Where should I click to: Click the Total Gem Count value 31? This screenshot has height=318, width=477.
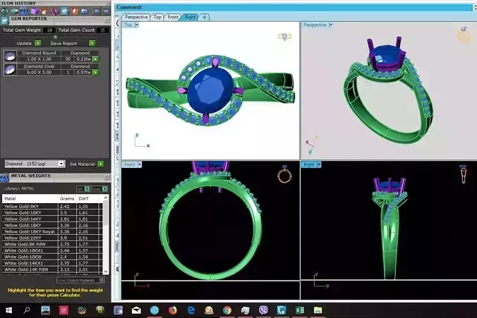(x=102, y=30)
